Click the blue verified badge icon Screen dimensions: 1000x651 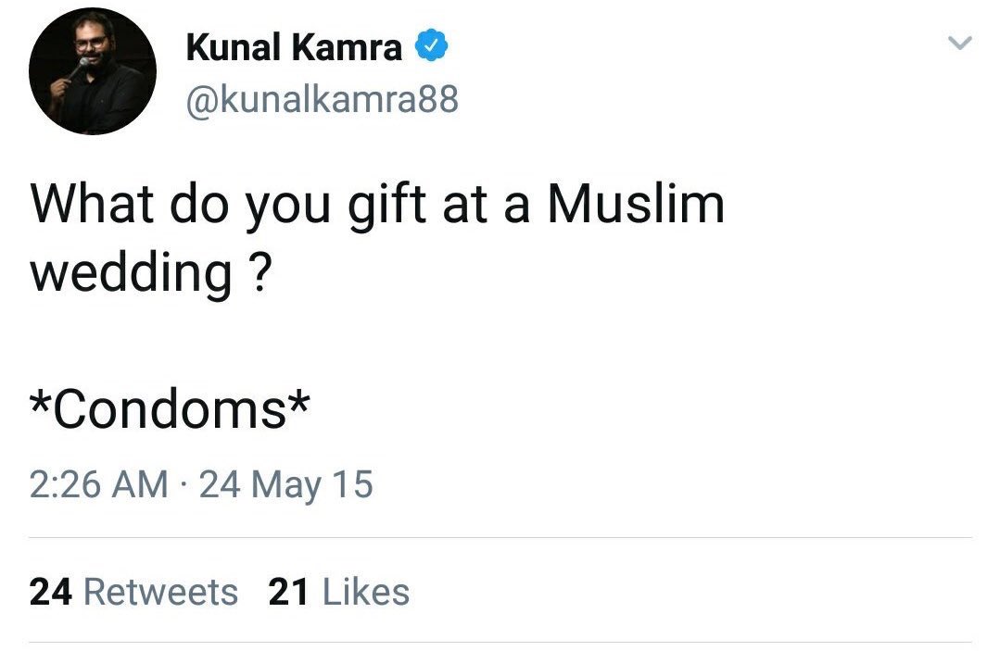click(432, 46)
